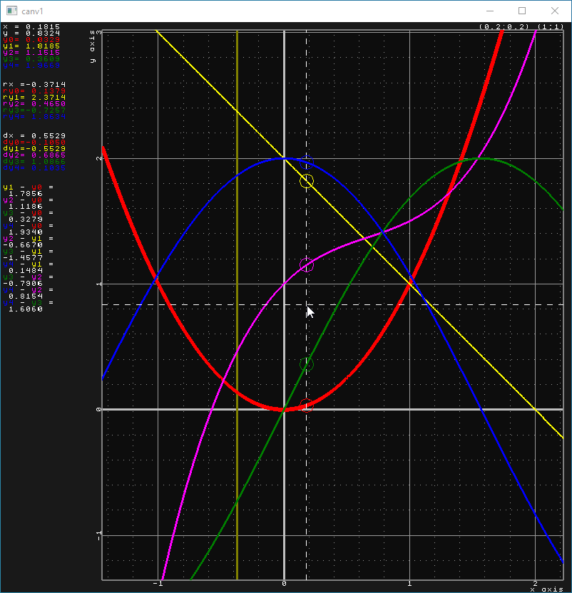Click the graph origin where the axes cross
The height and width of the screenshot is (593, 572).
pos(285,409)
